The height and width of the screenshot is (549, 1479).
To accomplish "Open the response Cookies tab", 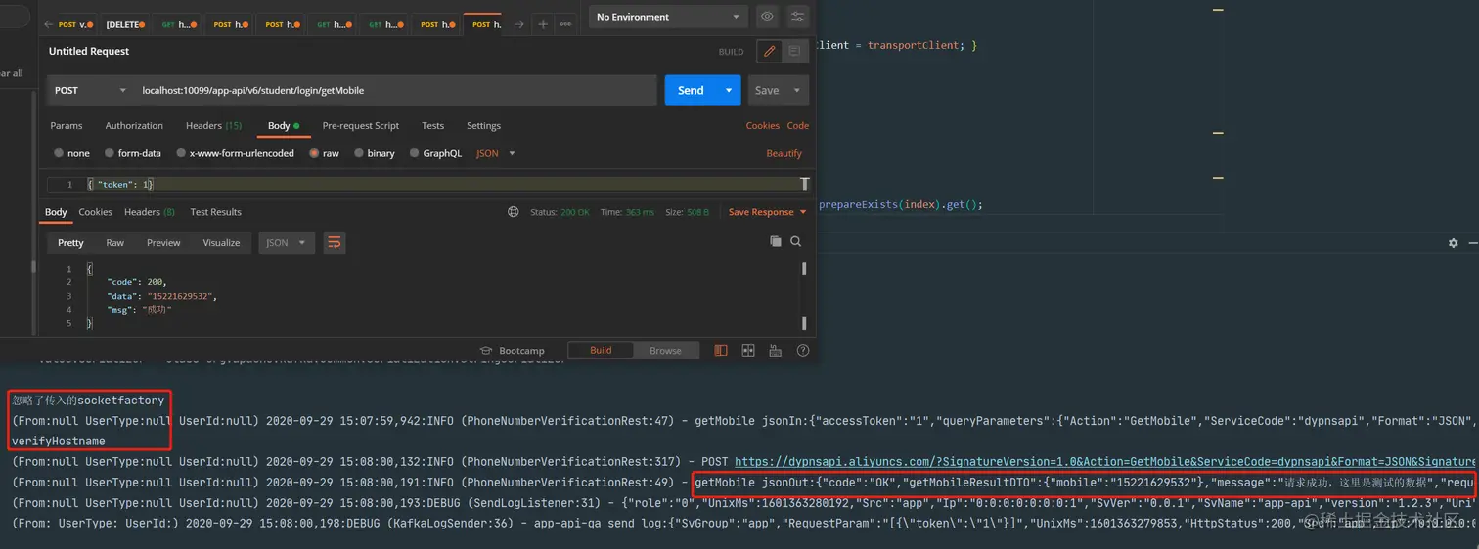I will [x=96, y=212].
